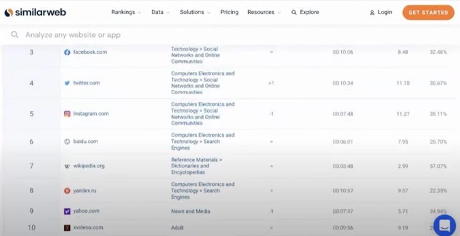Click the Similarweb logo

(35, 12)
